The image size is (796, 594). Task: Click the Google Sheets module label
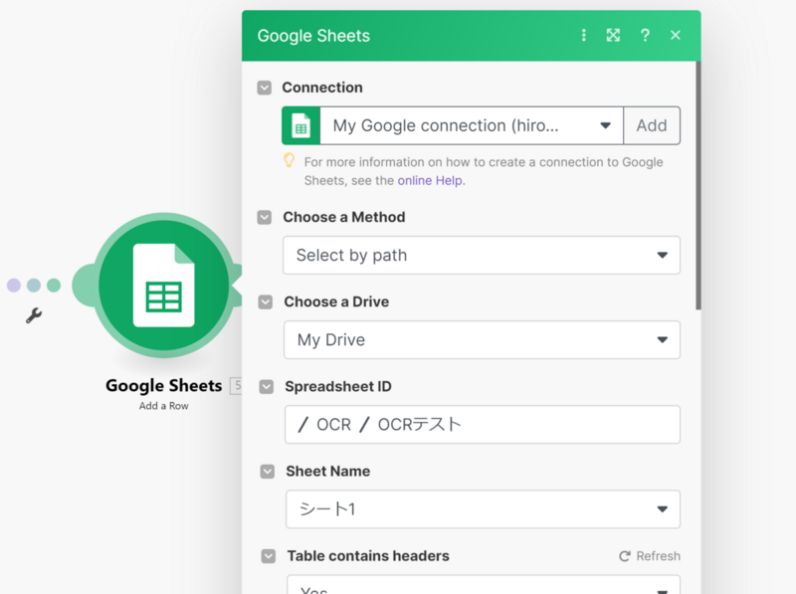coord(163,386)
